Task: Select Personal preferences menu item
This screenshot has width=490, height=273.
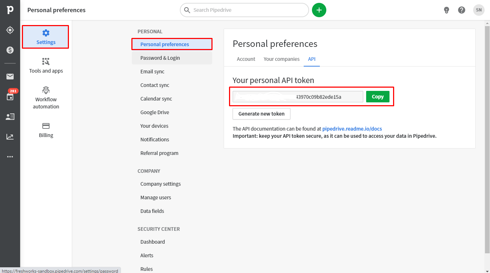Action: point(172,44)
